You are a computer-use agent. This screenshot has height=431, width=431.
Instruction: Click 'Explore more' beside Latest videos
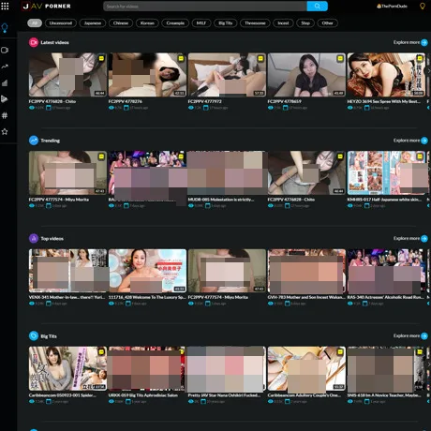(410, 42)
